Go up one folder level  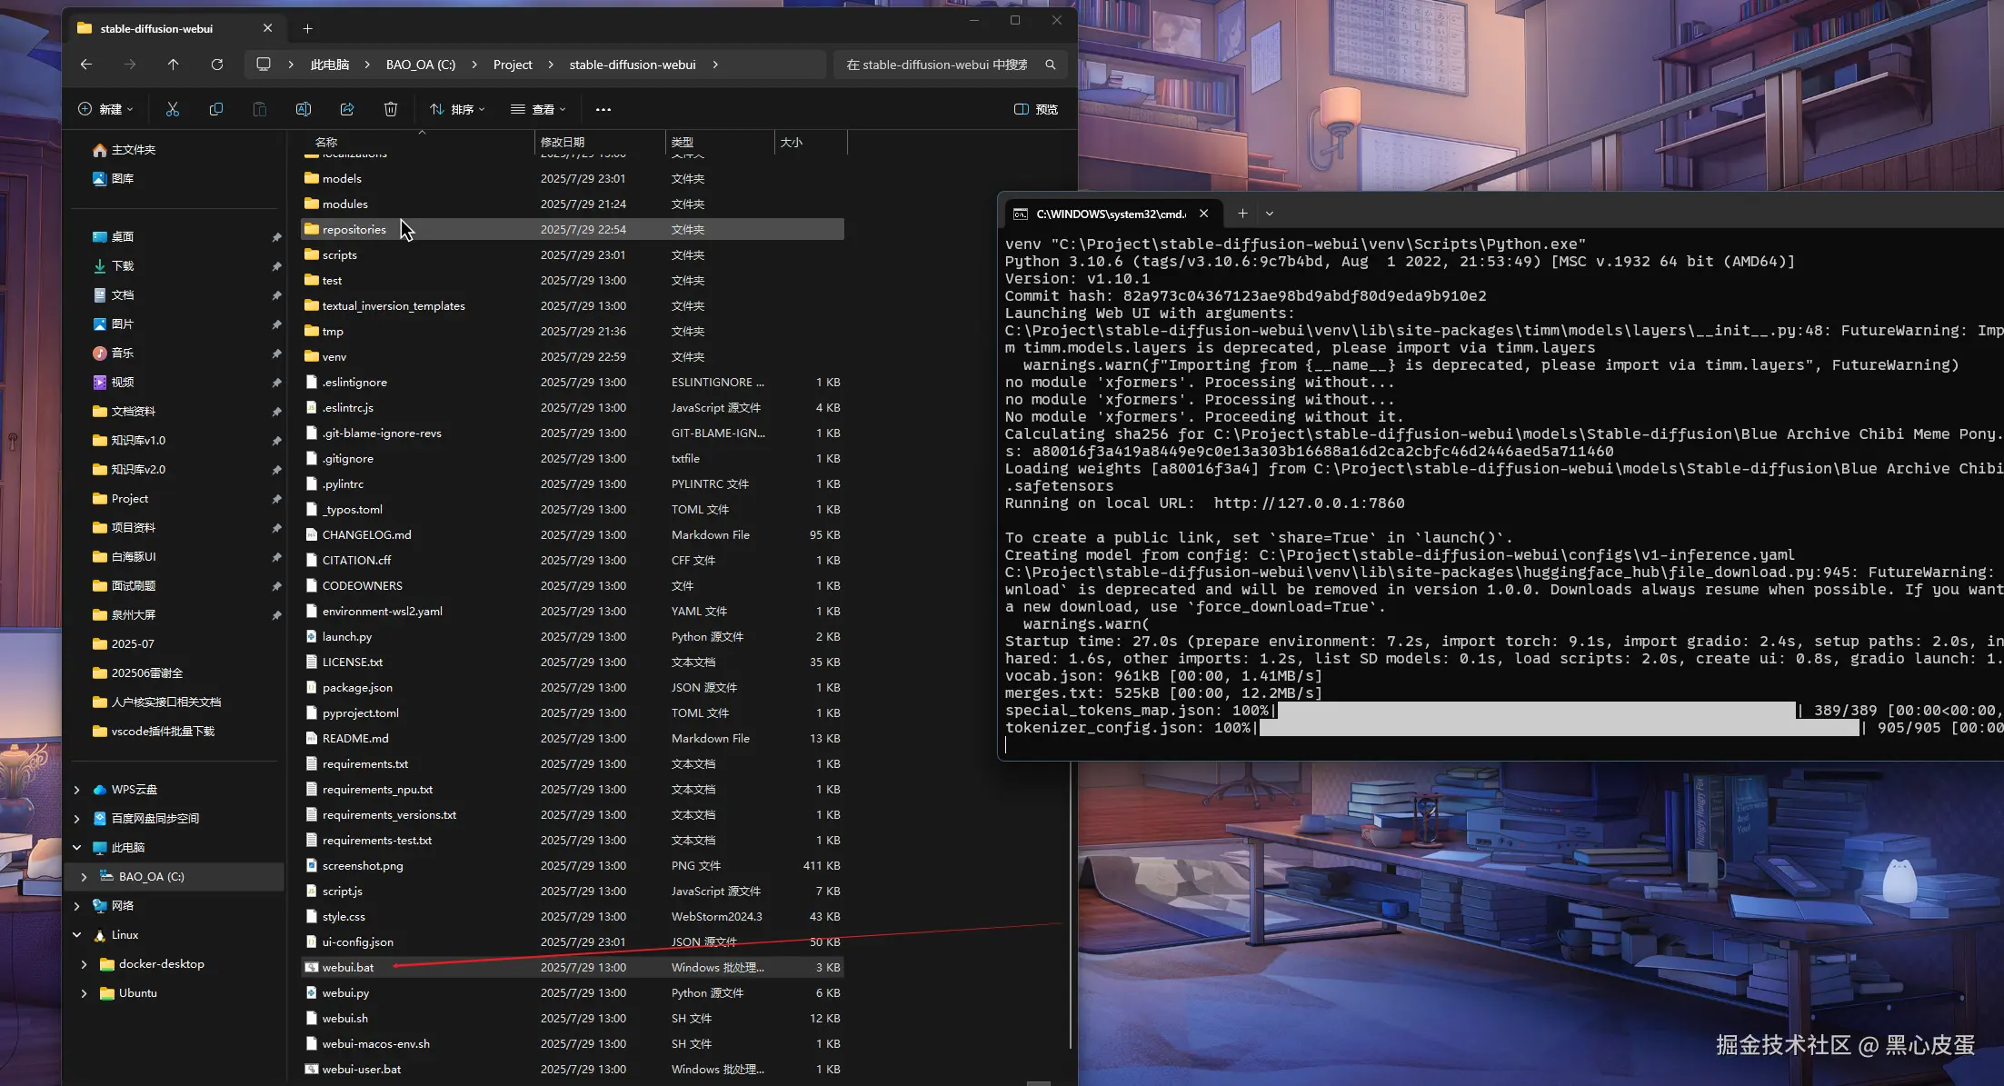173,65
